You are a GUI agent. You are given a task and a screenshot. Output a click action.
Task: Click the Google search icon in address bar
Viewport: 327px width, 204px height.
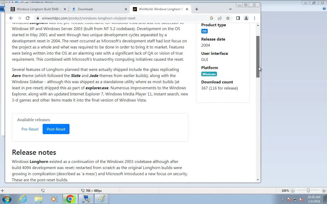pos(211,18)
